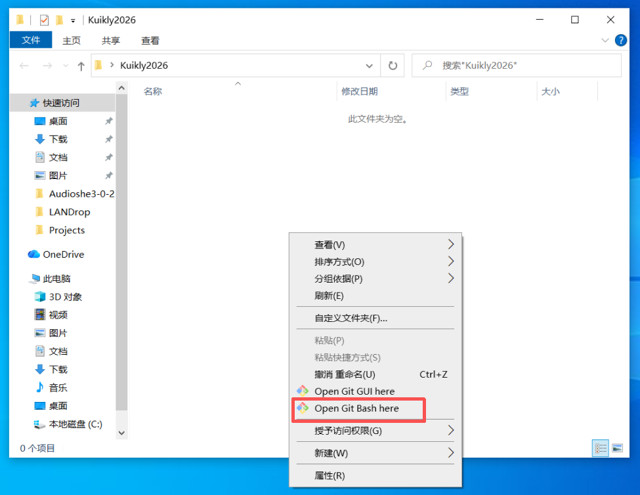Click submenu arrow next to 新建(W)

click(x=450, y=452)
